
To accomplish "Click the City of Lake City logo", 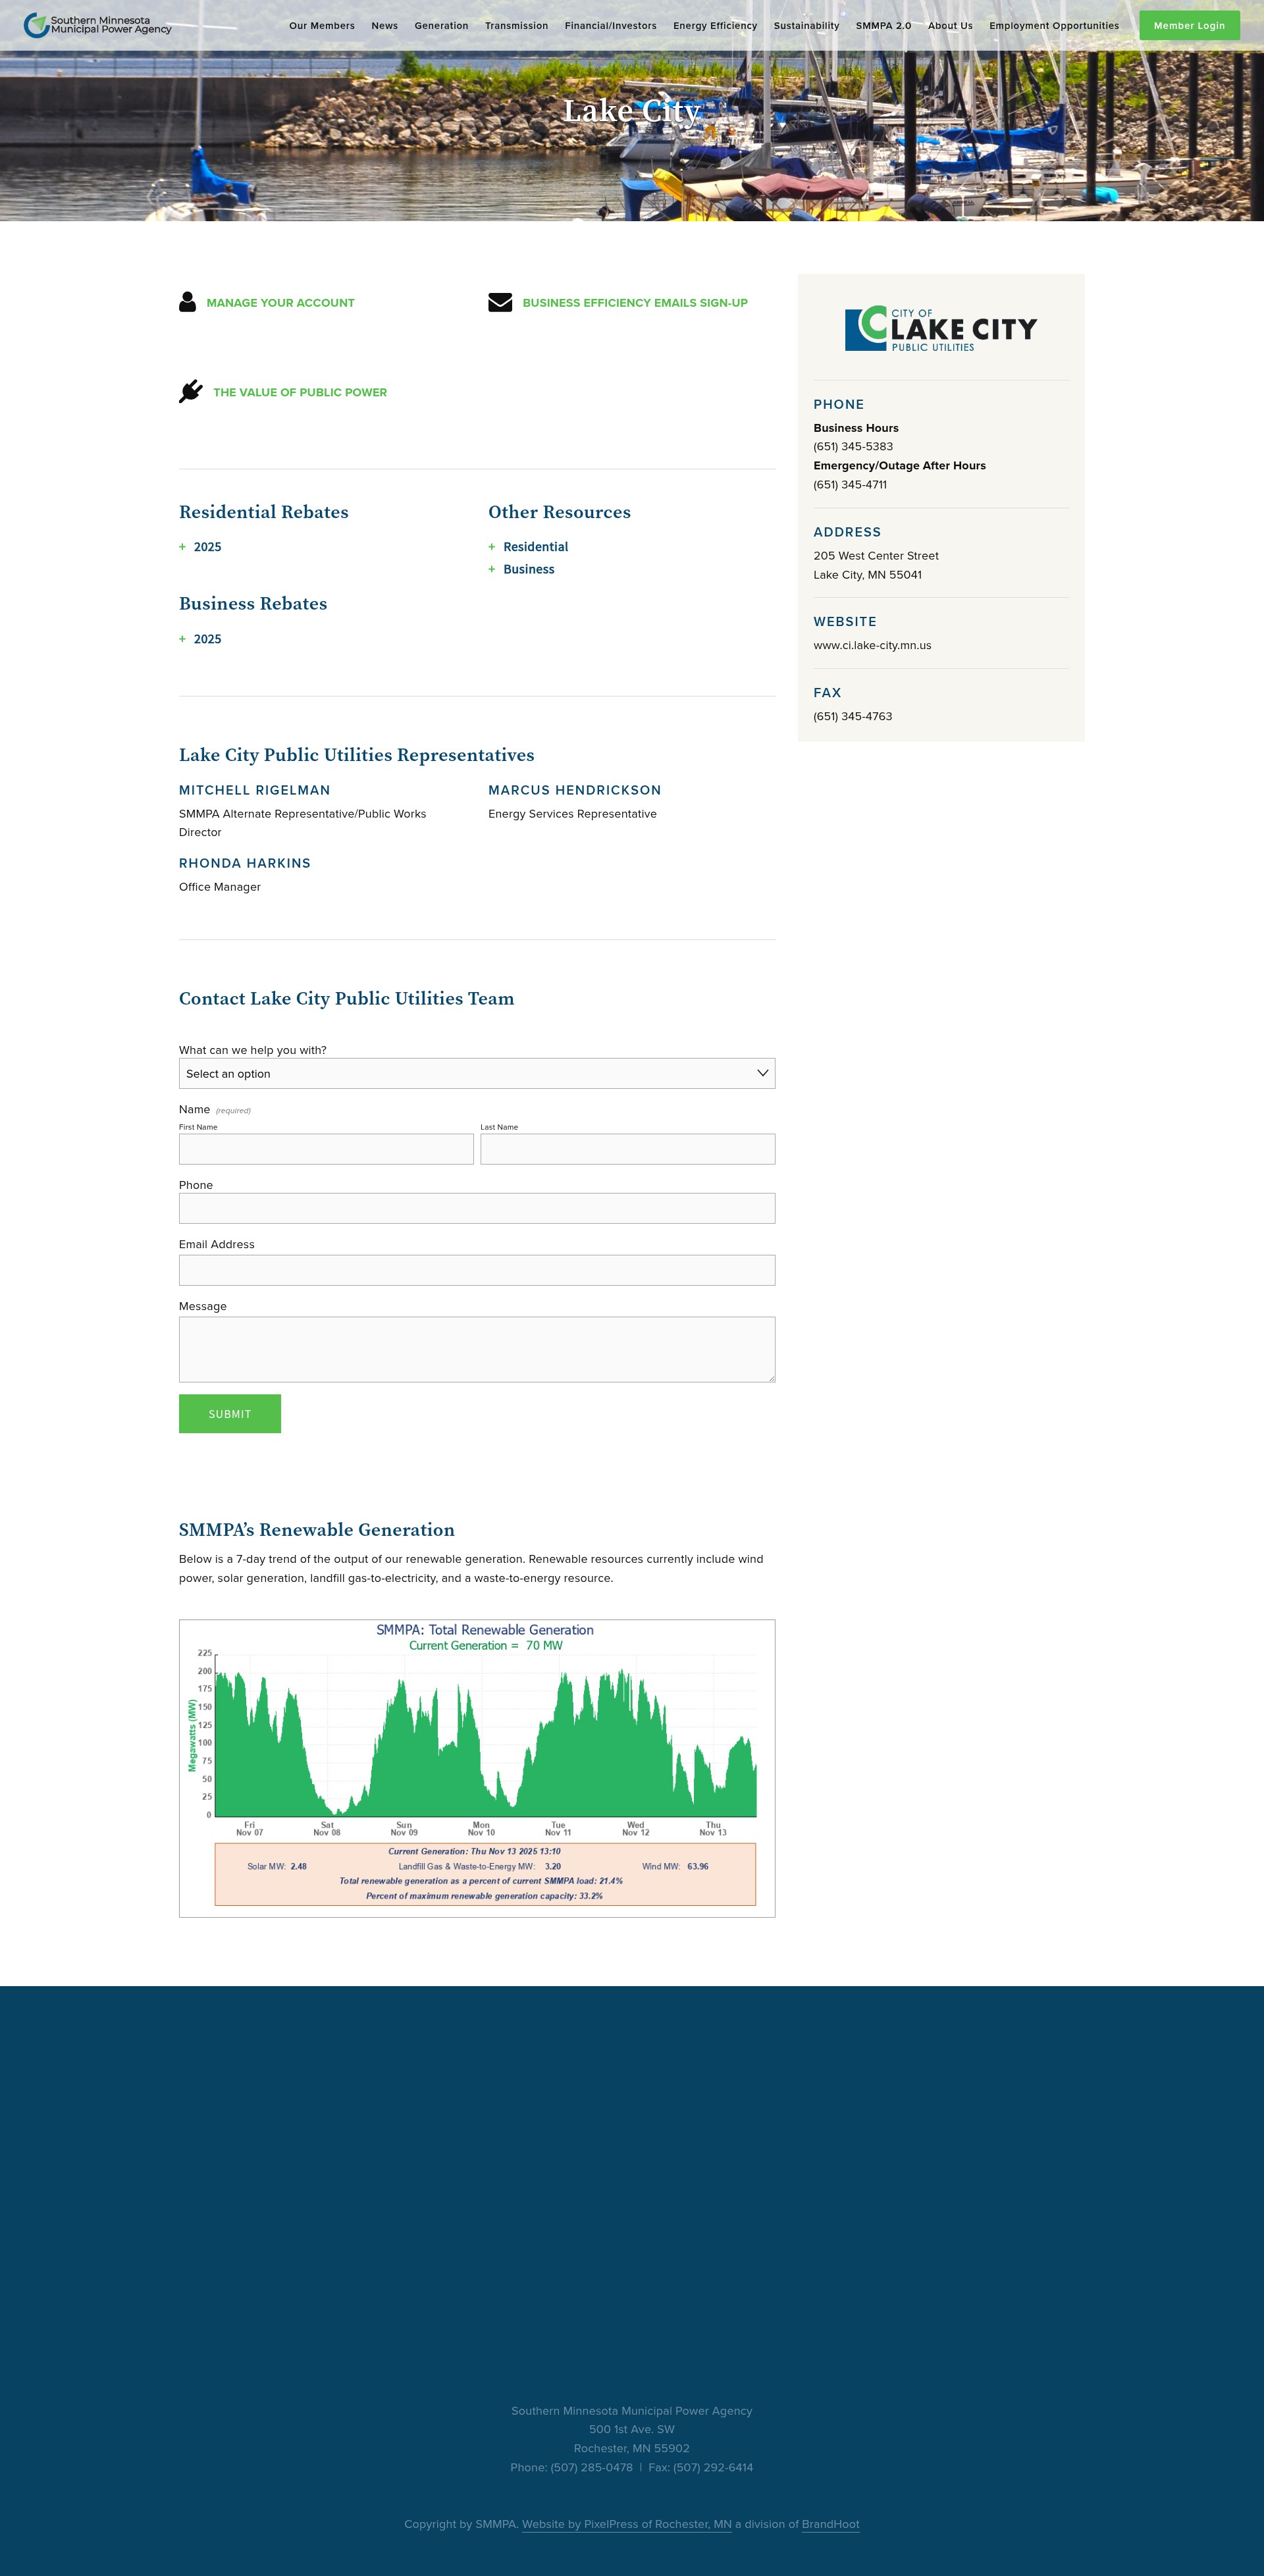I will (941, 328).
